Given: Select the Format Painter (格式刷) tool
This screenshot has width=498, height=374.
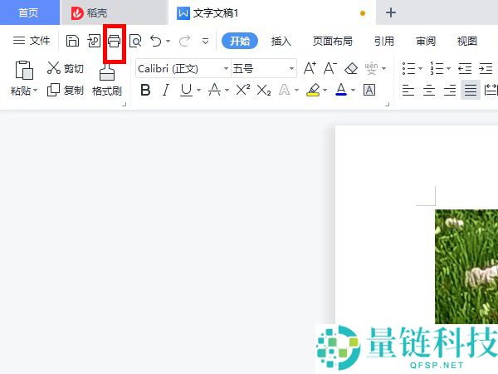Looking at the screenshot, I should click(107, 80).
